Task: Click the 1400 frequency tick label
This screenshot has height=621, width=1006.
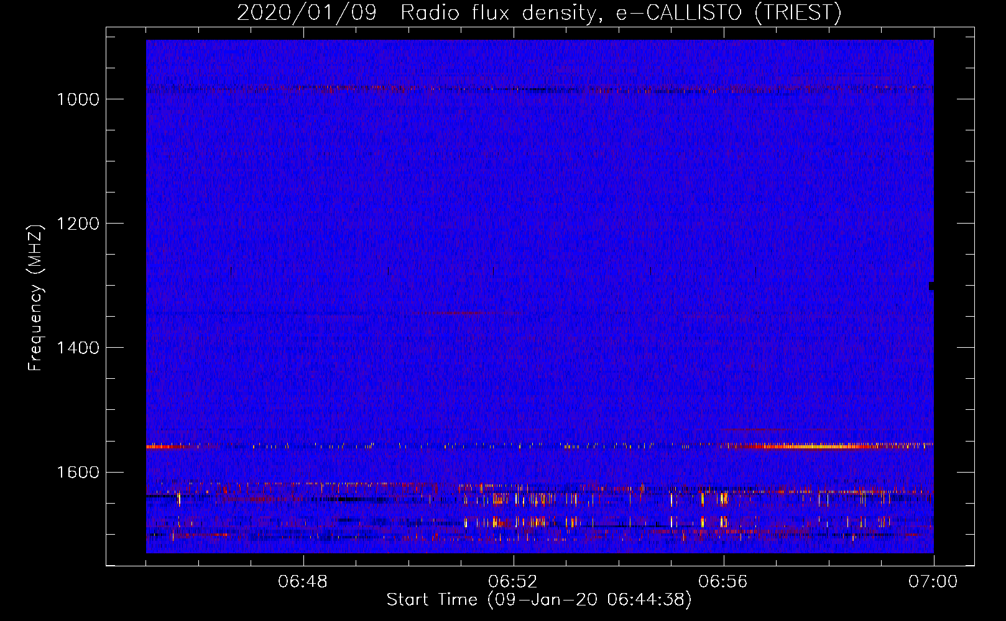Action: click(x=78, y=348)
